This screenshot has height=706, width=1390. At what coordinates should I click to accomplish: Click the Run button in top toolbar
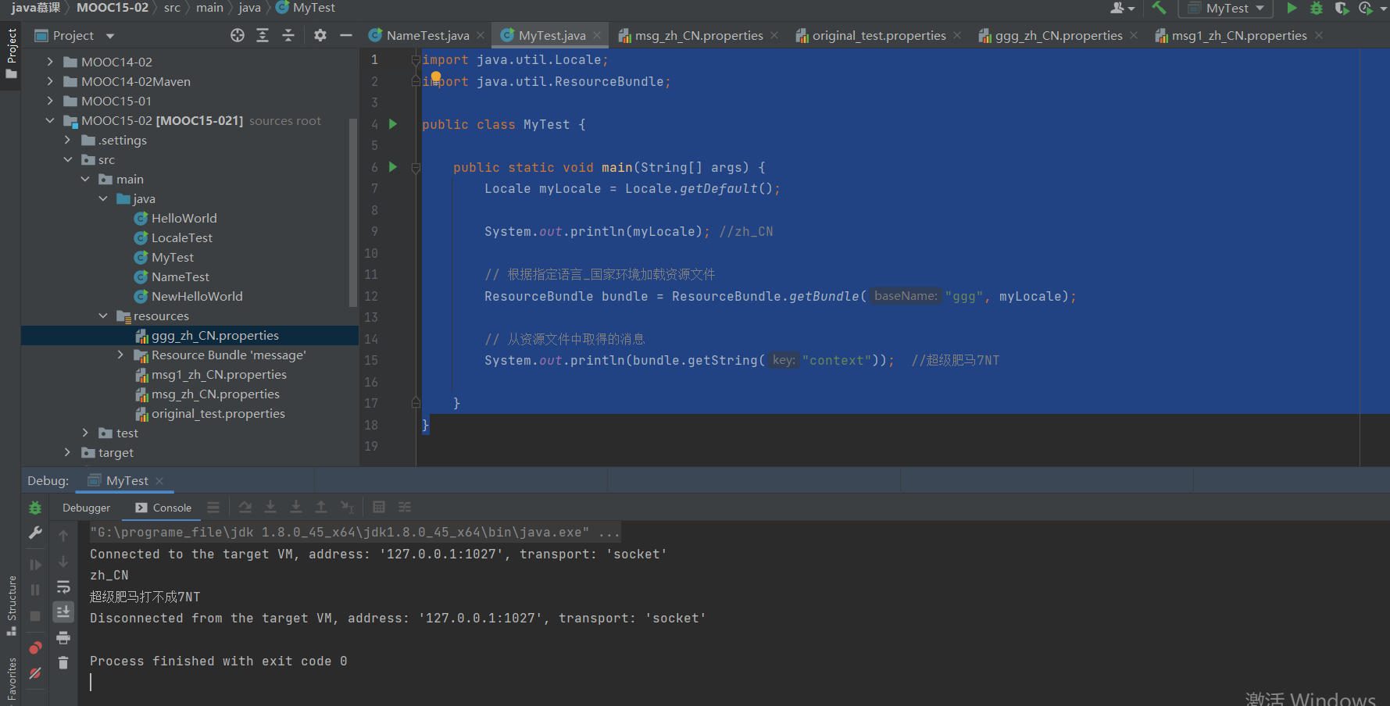pyautogui.click(x=1292, y=8)
